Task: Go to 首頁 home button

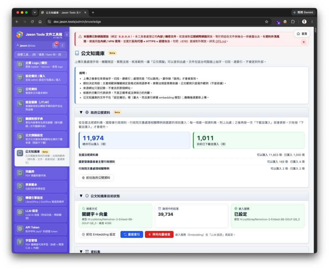Action: coord(302,33)
